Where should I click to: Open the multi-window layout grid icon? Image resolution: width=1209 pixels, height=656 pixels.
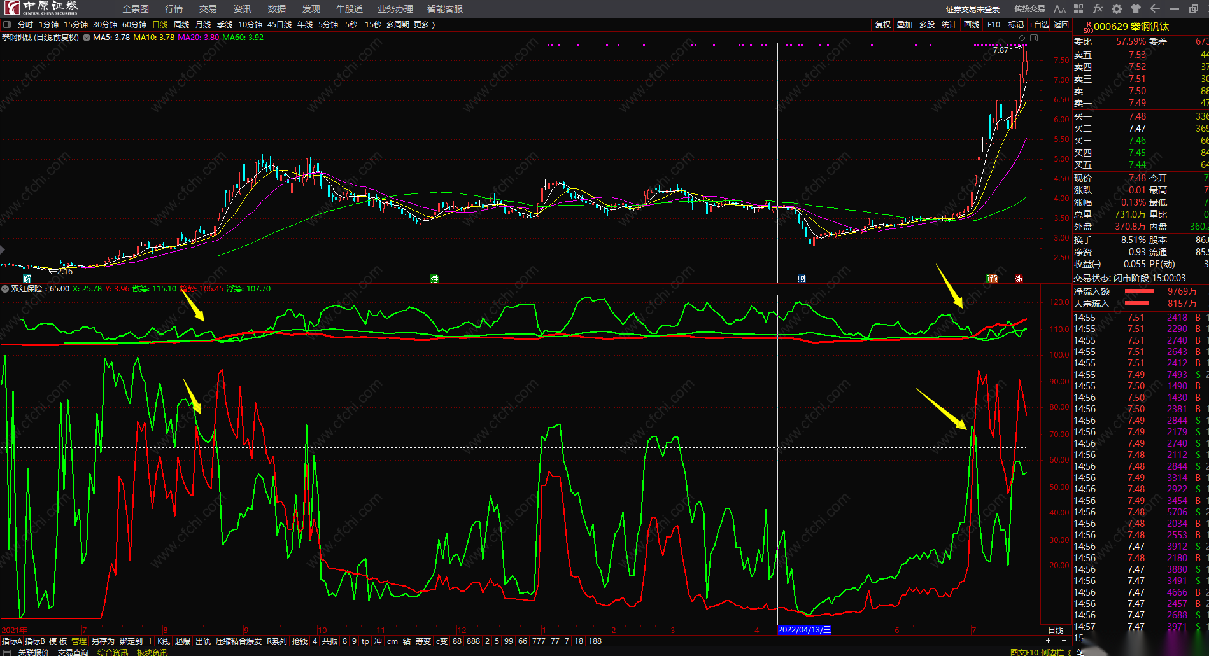tap(1078, 9)
